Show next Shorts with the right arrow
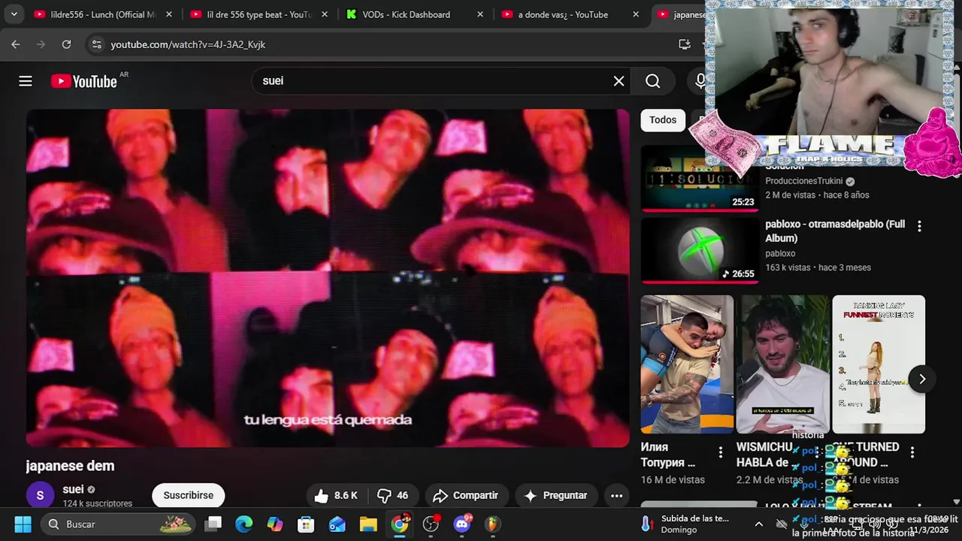962x541 pixels. pyautogui.click(x=921, y=379)
